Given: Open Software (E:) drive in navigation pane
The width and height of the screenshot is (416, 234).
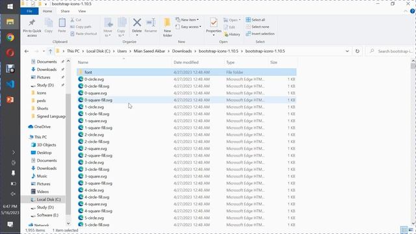Looking at the screenshot, I should 45,215.
